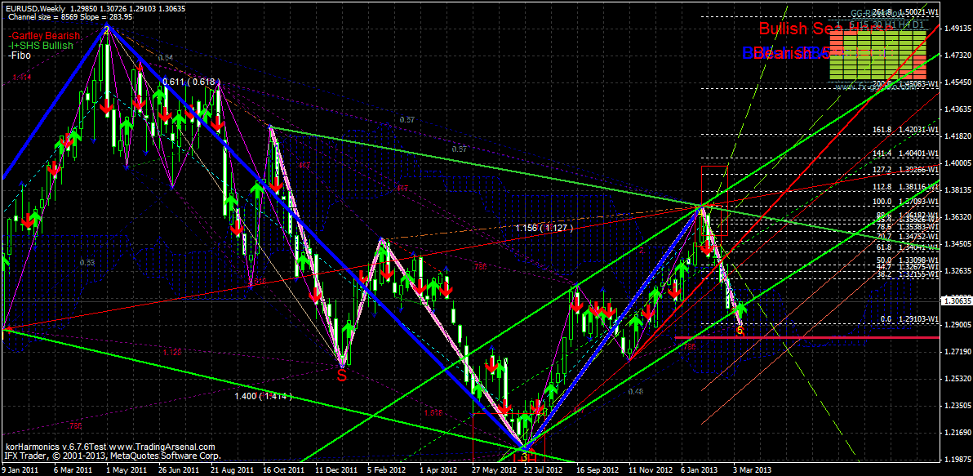Click the "1.156 ( 1.127 )" ratio label
The image size is (973, 476).
click(x=544, y=229)
